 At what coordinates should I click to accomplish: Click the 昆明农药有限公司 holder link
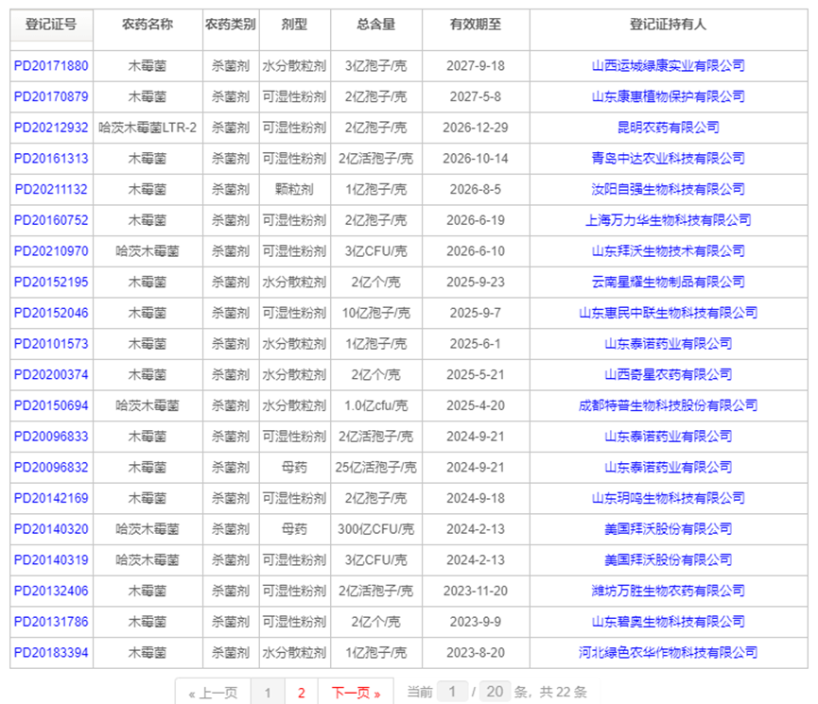(669, 128)
